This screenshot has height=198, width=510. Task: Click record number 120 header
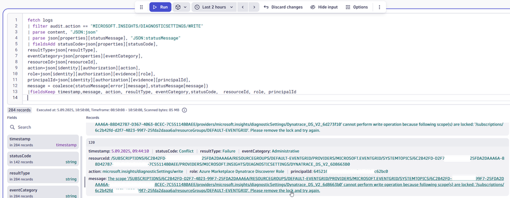point(92,142)
